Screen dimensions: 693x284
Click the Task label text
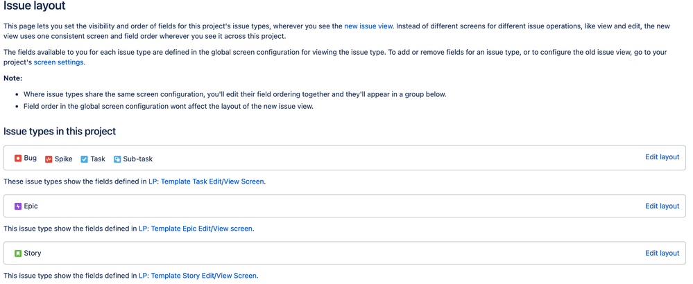coord(98,159)
